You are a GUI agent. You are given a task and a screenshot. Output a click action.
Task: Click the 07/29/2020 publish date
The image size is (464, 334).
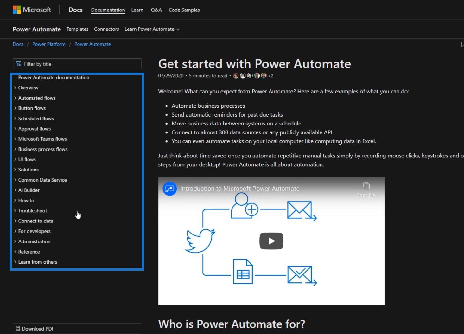click(x=171, y=76)
